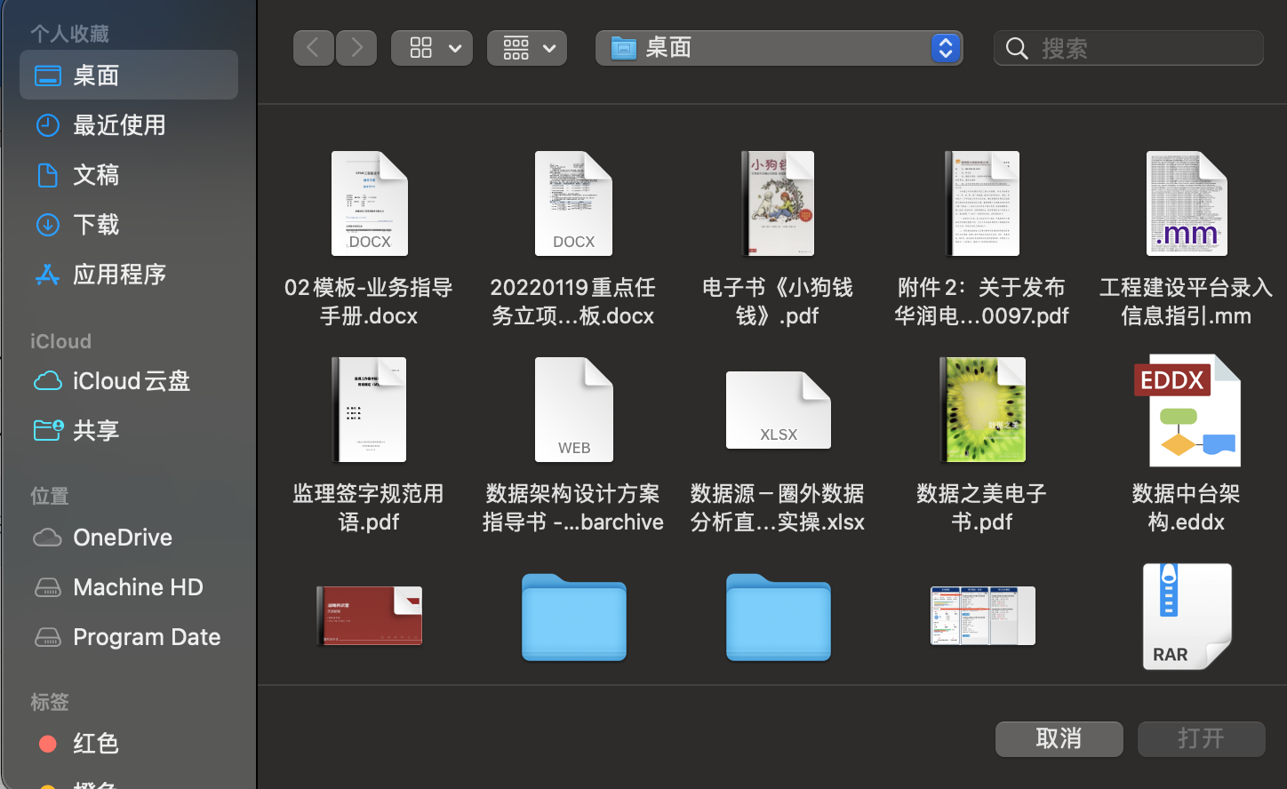Viewport: 1287px width, 789px height.
Task: Select the RAR archive file icon
Action: click(x=1187, y=616)
